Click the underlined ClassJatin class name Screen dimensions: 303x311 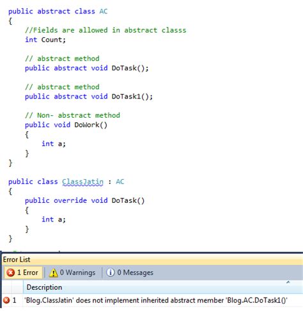(82, 182)
